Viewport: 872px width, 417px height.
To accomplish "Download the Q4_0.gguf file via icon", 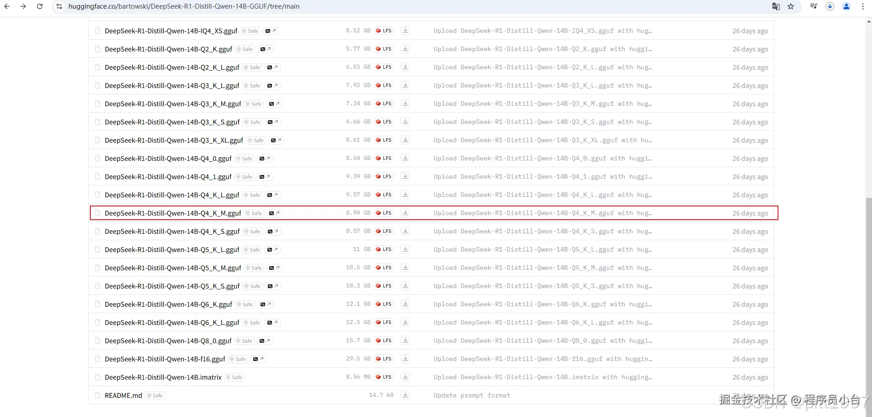I will point(405,158).
